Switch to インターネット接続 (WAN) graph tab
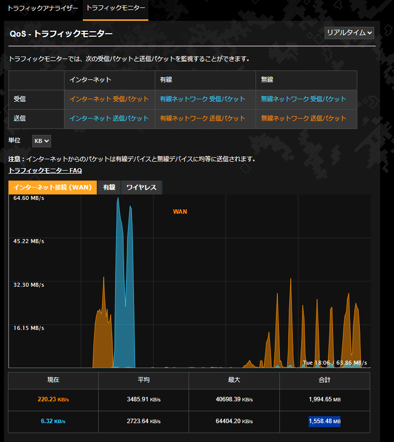The width and height of the screenshot is (394, 442). point(53,188)
